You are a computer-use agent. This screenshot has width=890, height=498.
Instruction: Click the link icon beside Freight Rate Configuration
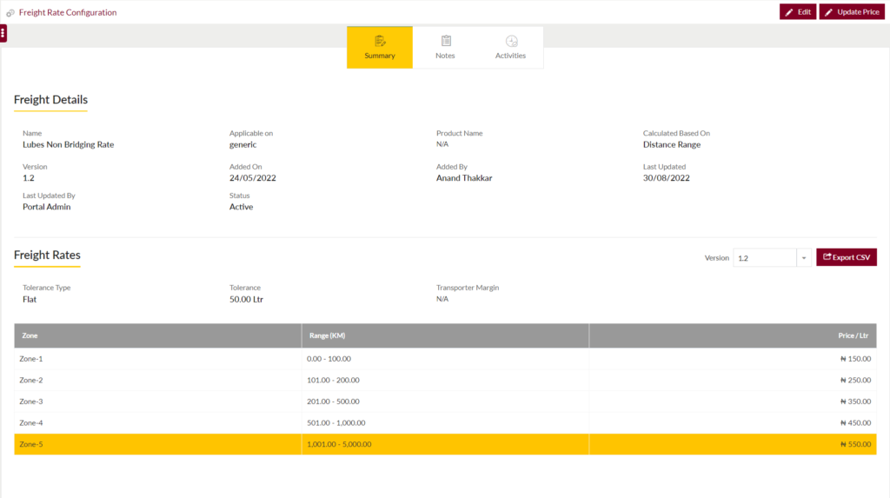tap(10, 12)
